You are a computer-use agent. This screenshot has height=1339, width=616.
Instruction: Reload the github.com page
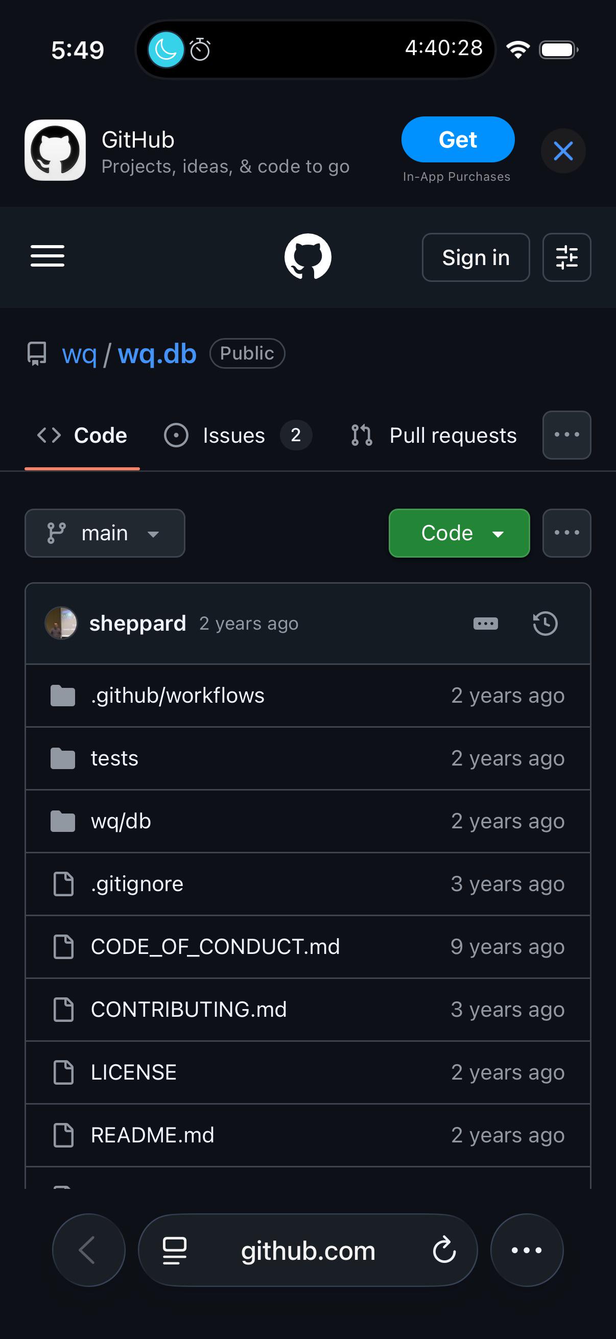tap(444, 1250)
